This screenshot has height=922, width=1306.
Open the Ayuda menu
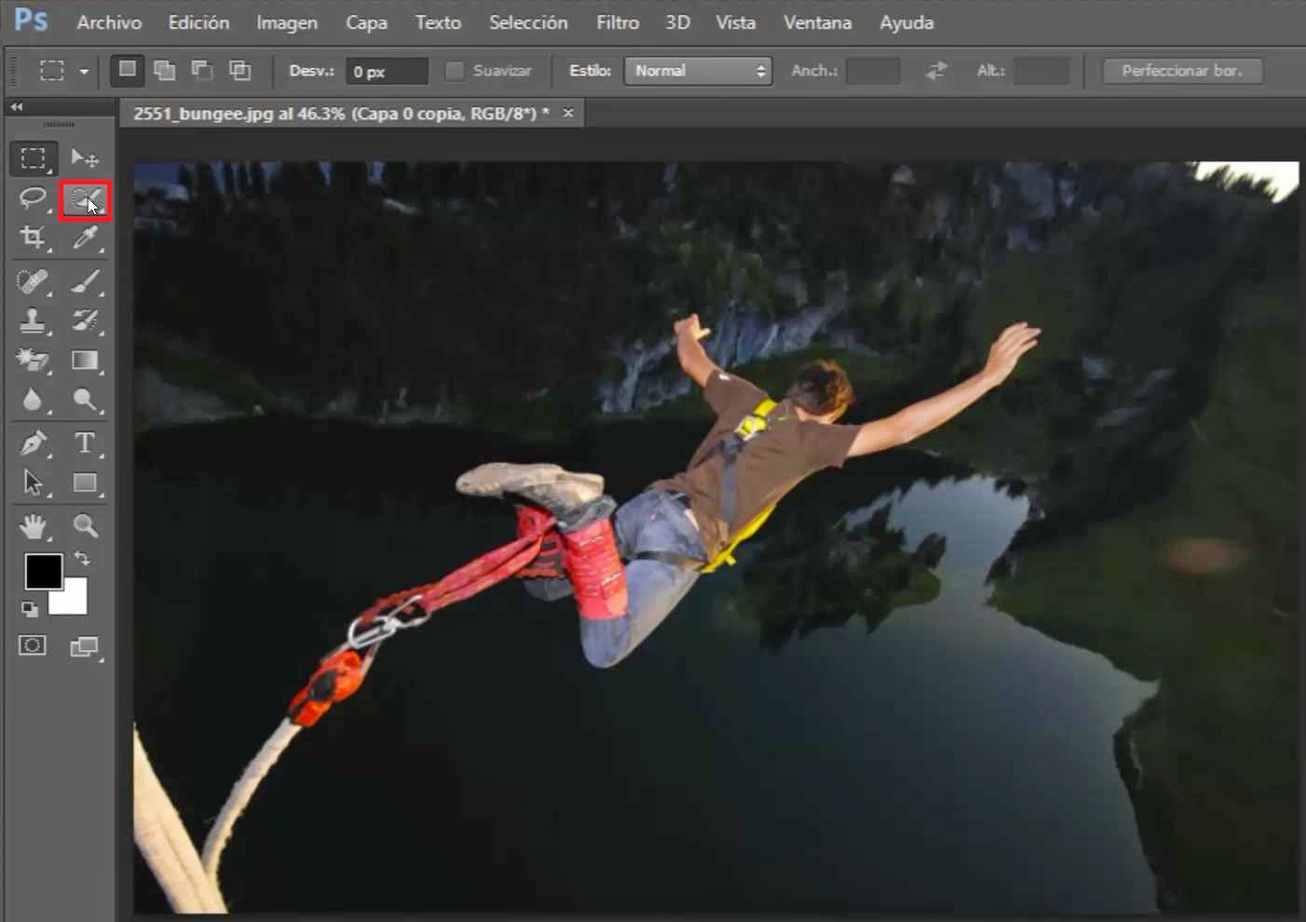tap(906, 22)
